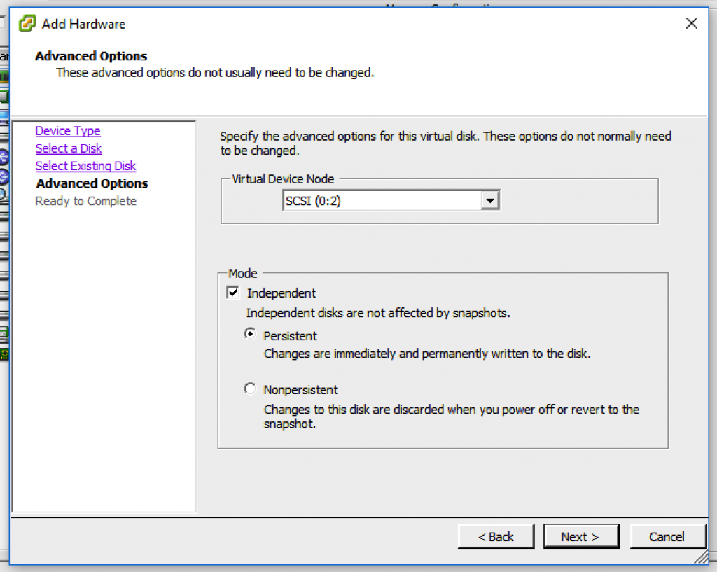Viewport: 717px width, 572px height.
Task: Cancel the Add Hardware wizard
Action: (667, 536)
